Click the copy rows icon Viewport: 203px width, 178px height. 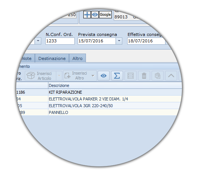point(158,76)
